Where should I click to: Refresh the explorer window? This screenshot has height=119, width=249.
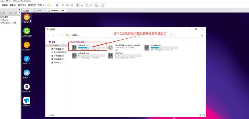(171, 35)
